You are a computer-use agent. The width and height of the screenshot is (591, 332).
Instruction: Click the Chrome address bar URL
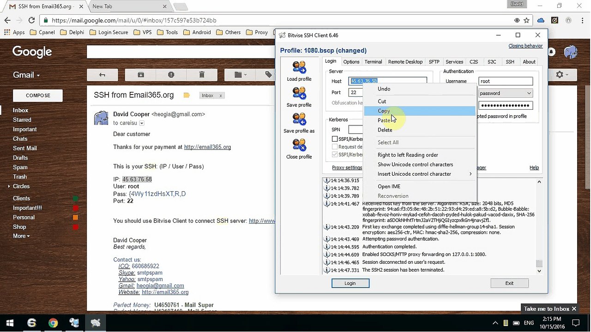point(134,20)
